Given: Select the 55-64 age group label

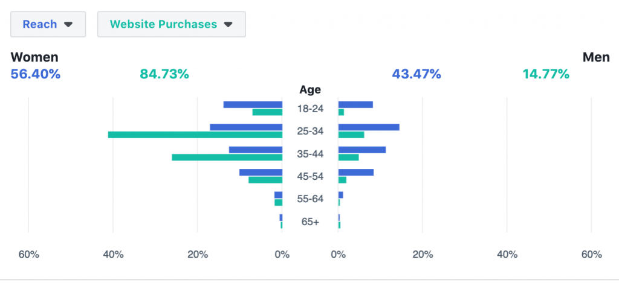Looking at the screenshot, I should click(x=310, y=199).
